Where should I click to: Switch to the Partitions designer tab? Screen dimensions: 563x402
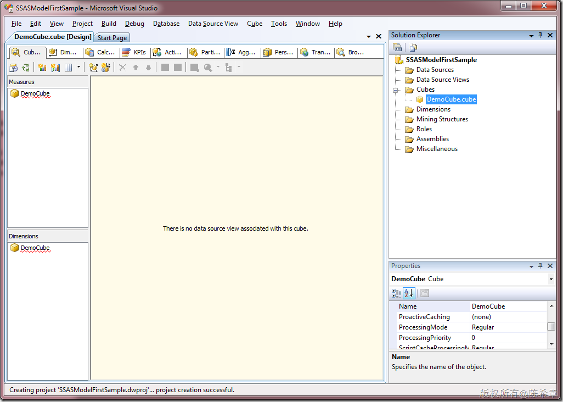coord(205,53)
